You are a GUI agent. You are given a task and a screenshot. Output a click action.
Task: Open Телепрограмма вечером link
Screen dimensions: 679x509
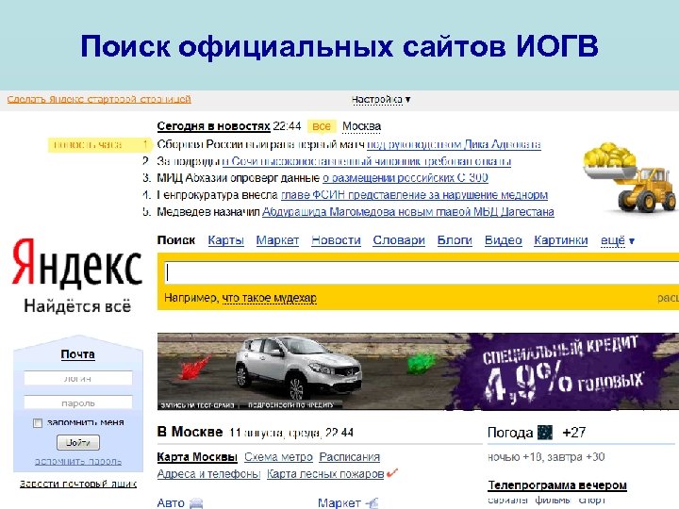[557, 485]
